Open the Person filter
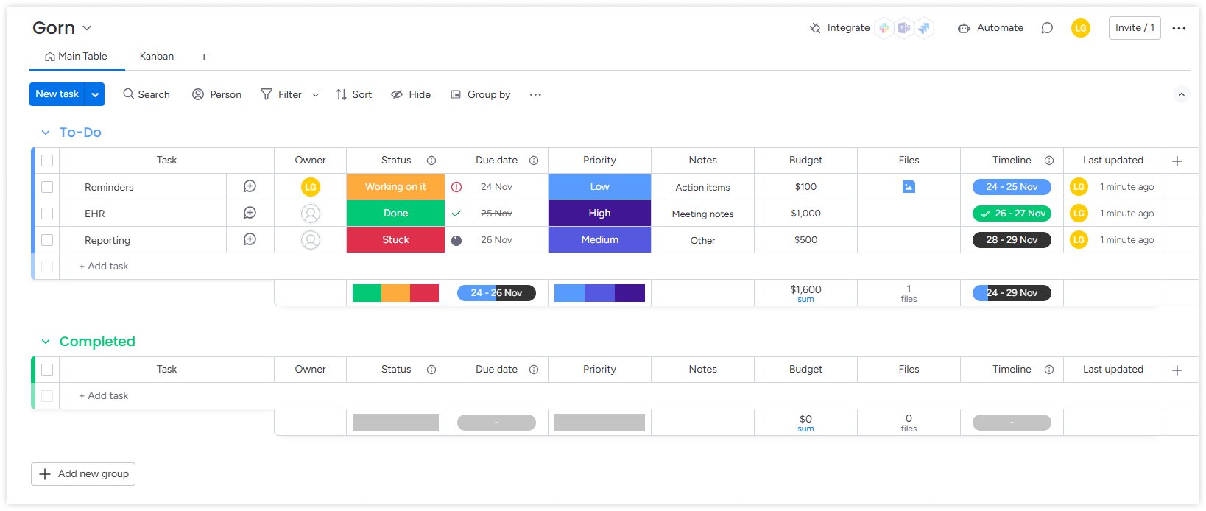Image resolution: width=1206 pixels, height=511 pixels. 216,94
